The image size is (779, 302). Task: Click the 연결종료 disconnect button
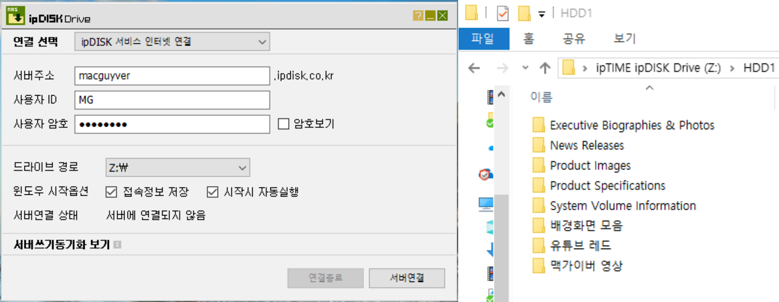pos(325,278)
